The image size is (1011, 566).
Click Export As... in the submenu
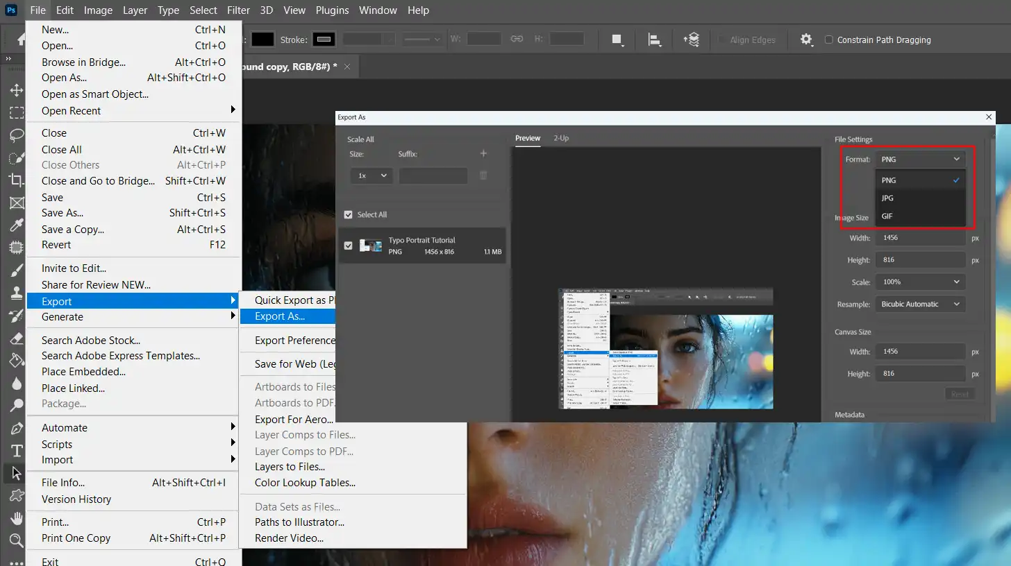287,316
